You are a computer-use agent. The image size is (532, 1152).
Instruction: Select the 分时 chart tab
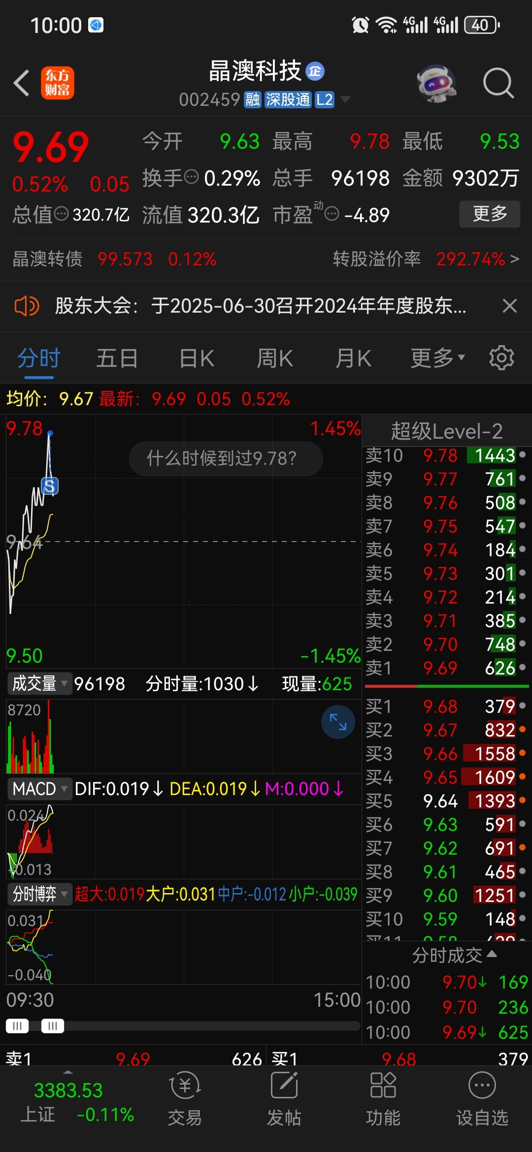(x=39, y=358)
